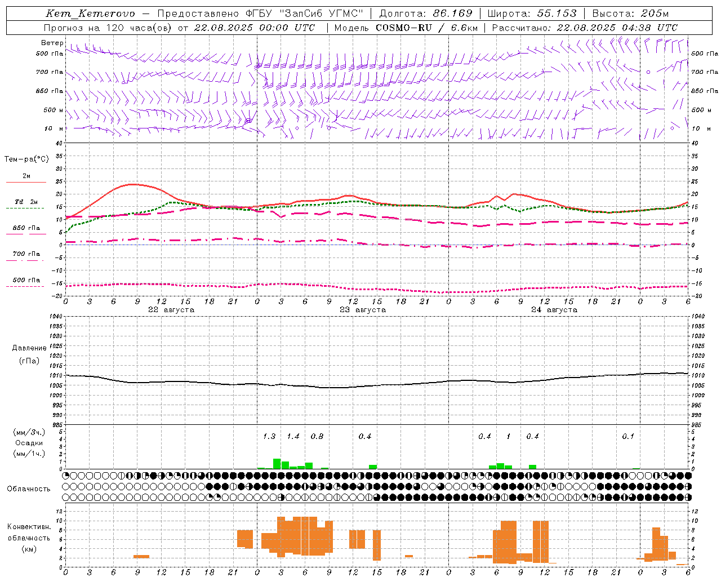Click the 'Осадки' precipitation label

pyautogui.click(x=29, y=443)
